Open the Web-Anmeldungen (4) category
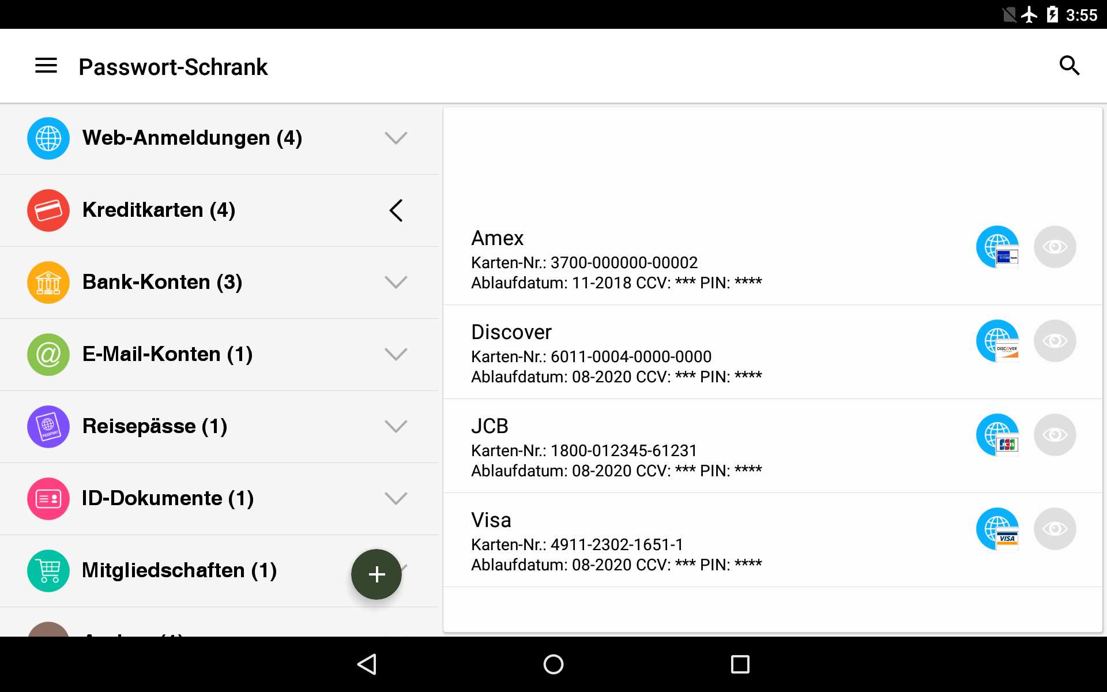1107x692 pixels. 219,138
